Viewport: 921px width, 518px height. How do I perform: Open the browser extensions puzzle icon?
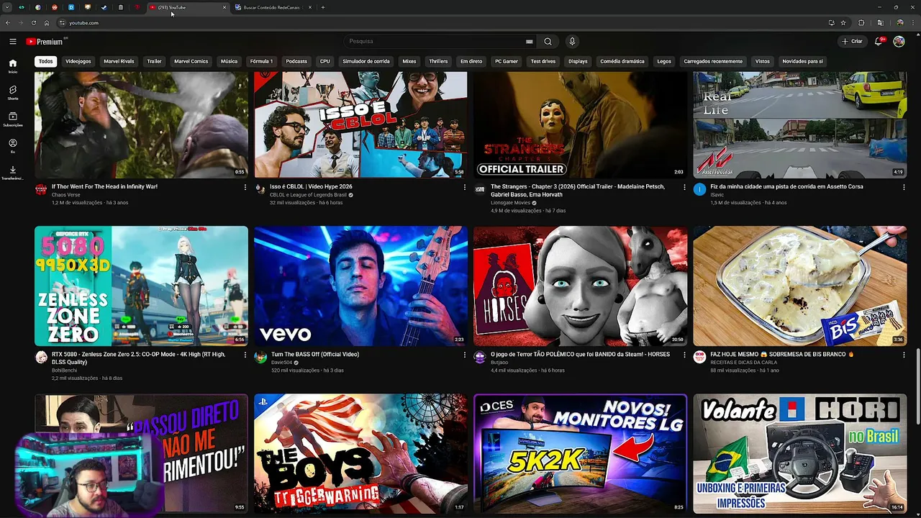tap(861, 23)
